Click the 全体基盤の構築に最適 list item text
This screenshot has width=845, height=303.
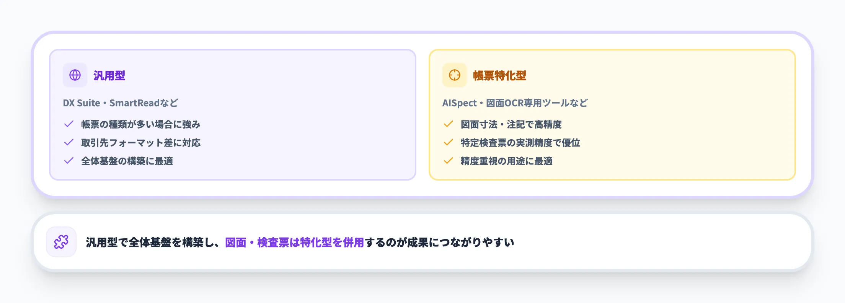[127, 161]
